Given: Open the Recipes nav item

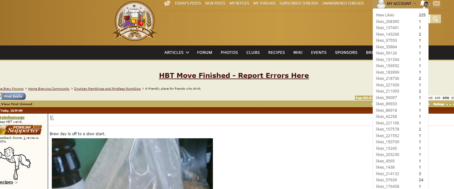Looking at the screenshot, I should (276, 52).
